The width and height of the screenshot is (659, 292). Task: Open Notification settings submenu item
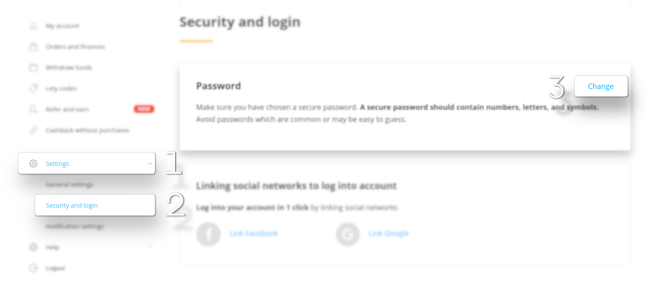75,226
